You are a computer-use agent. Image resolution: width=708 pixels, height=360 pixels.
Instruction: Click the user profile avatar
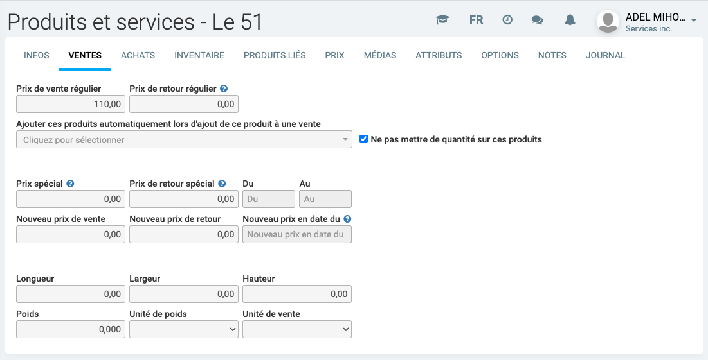click(608, 22)
